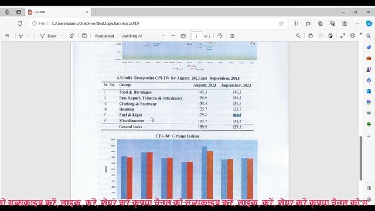Image resolution: width=375 pixels, height=211 pixels.
Task: Select the cpi.PDF tab
Action: click(57, 12)
